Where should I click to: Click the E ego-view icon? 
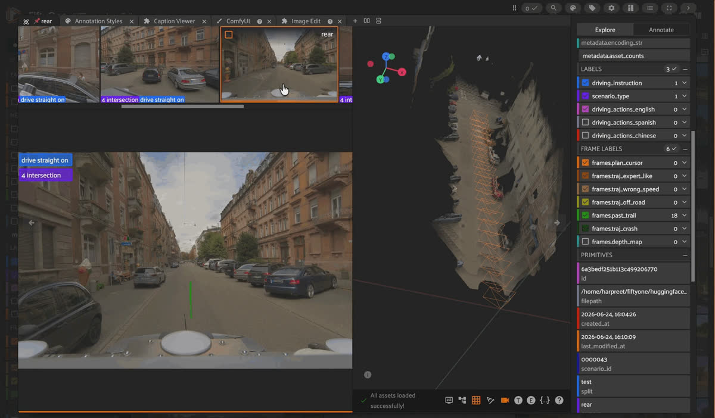coord(531,400)
